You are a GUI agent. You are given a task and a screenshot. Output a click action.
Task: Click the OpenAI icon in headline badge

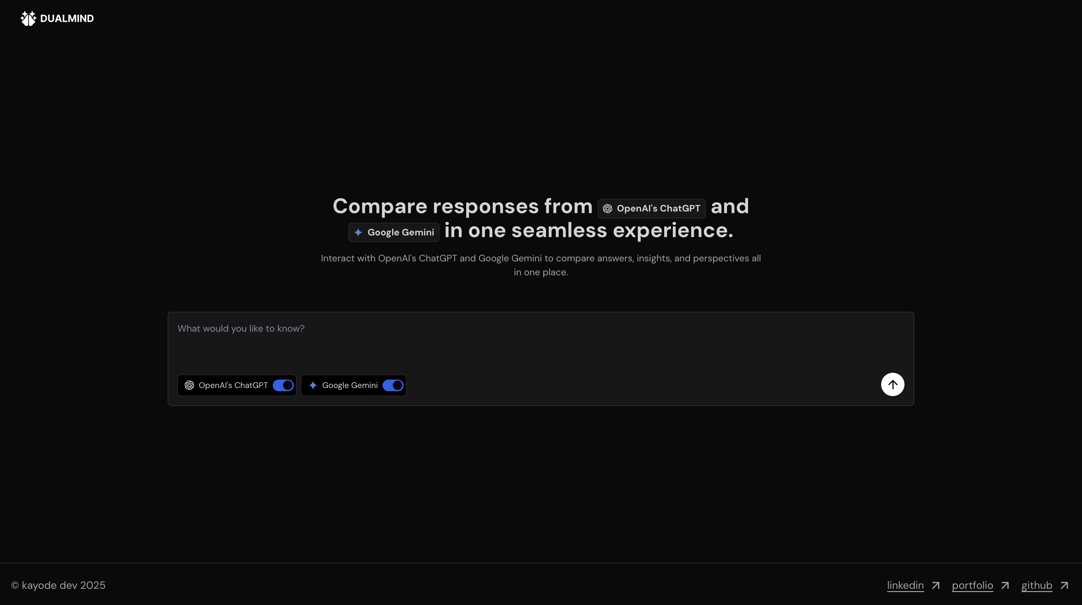coord(607,209)
